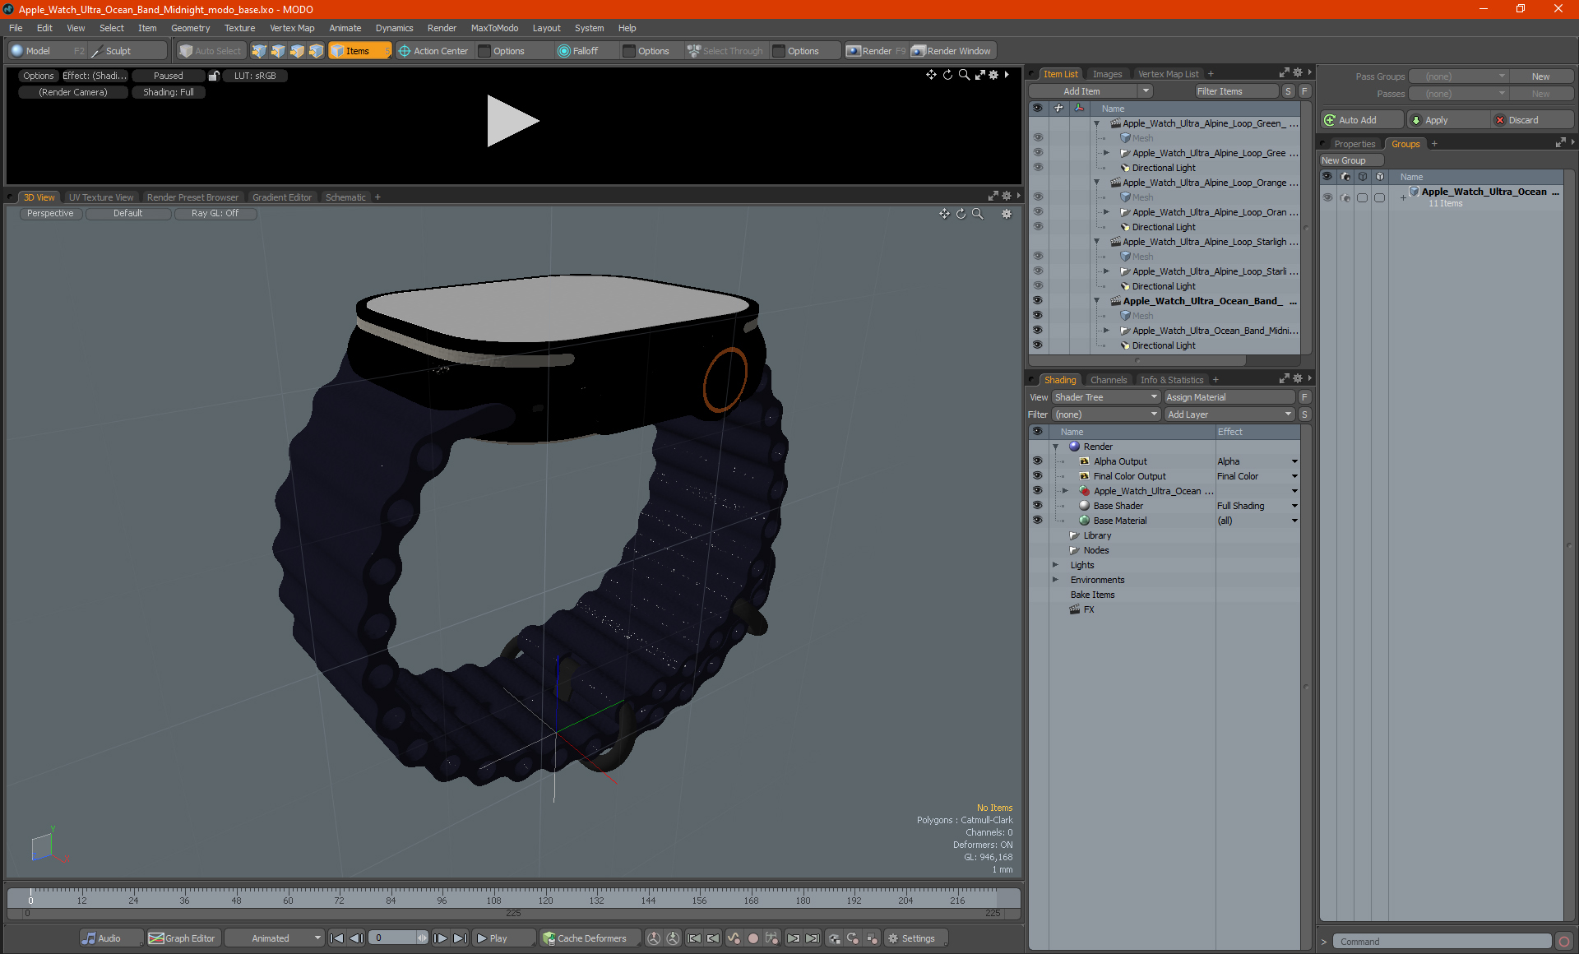Step to previous frame
Viewport: 1579px width, 954px height.
[x=356, y=938]
